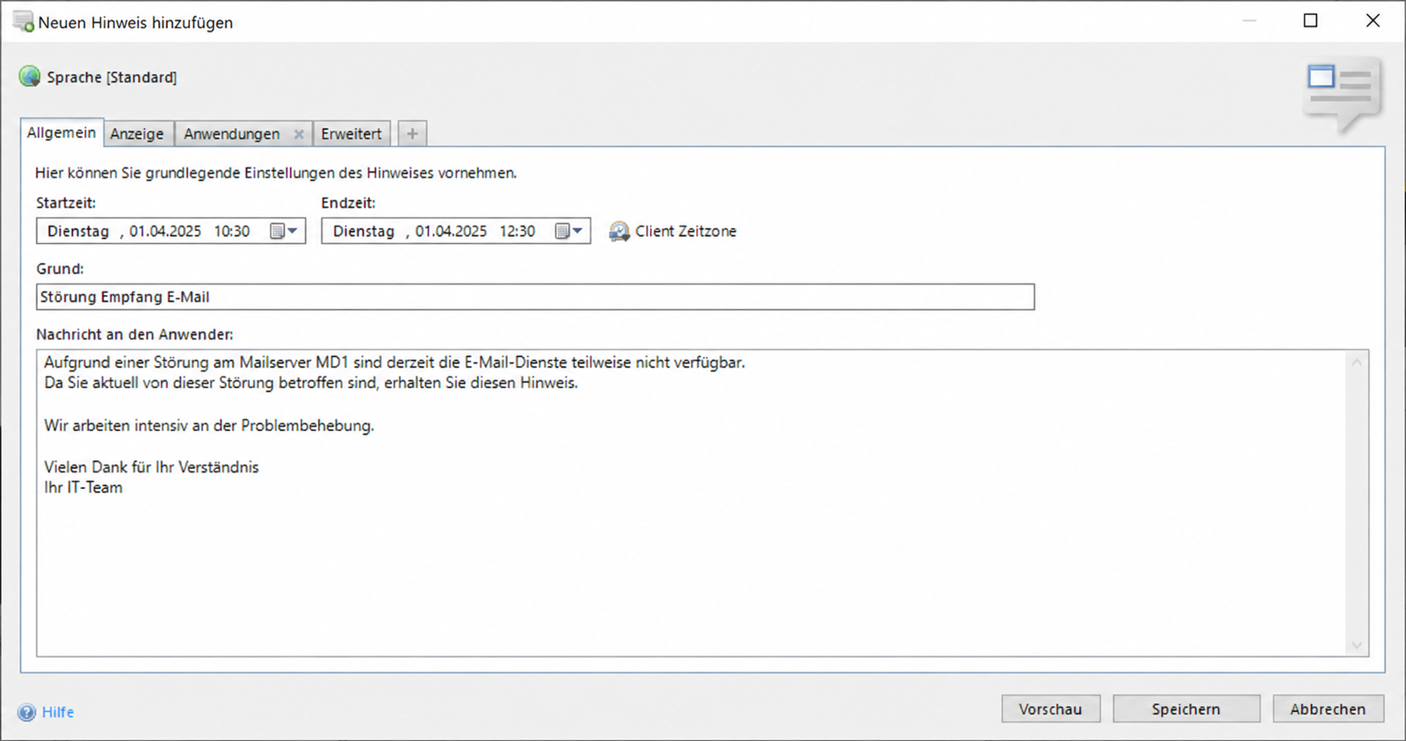Image resolution: width=1406 pixels, height=741 pixels.
Task: Click the Client Zeitzone clock icon
Action: pos(620,231)
